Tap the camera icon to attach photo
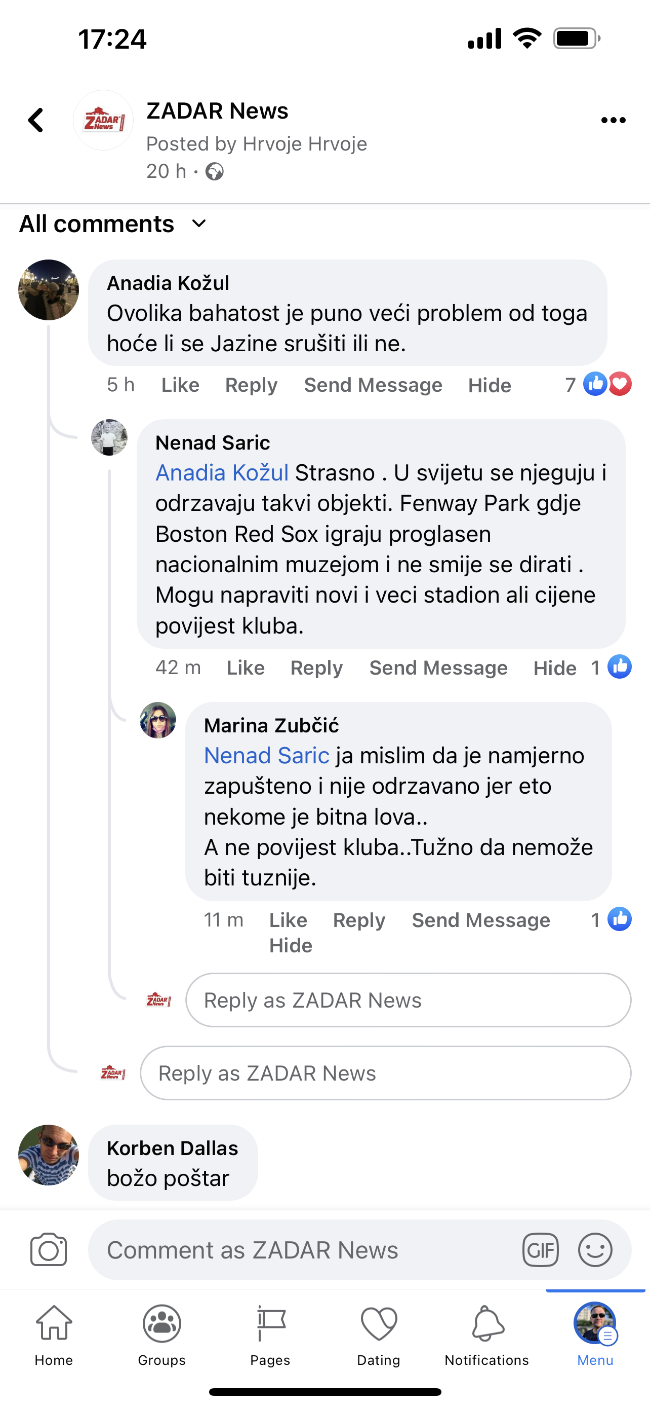650x1408 pixels. coord(49,1249)
